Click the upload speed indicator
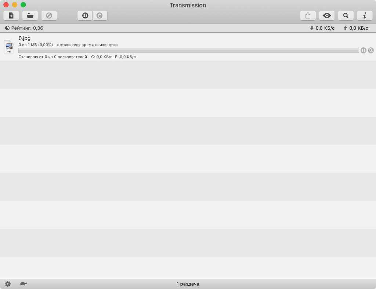 [356, 28]
